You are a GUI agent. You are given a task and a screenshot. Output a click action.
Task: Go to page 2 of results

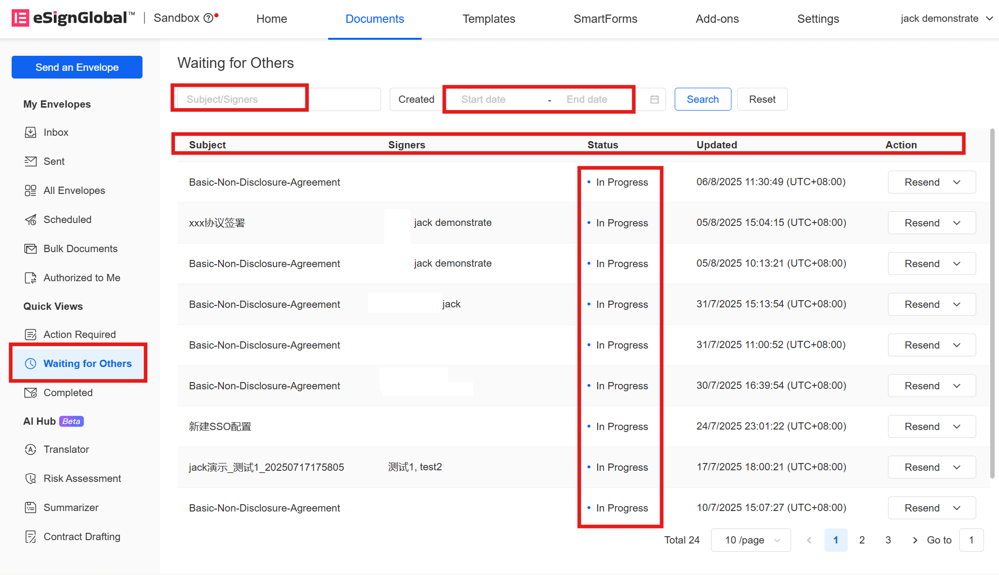pos(862,540)
